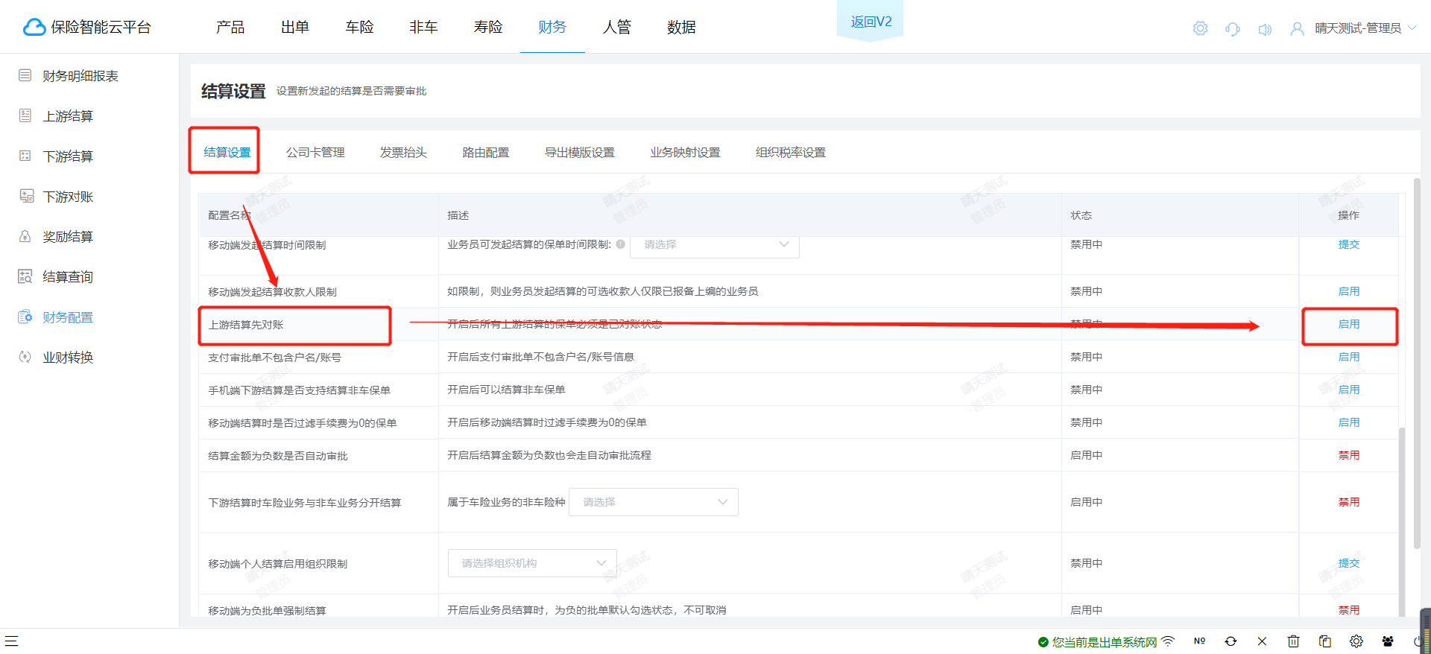Screen dimensions: 1431x654
Task: Open 属于车险业务的非车险种 请选择 dropdown
Action: point(654,502)
